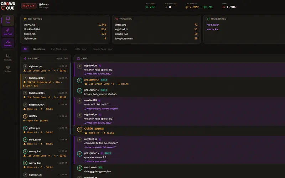Click the heart icon next to Top Likers
The height and width of the screenshot is (178, 285).
click(x=117, y=19)
